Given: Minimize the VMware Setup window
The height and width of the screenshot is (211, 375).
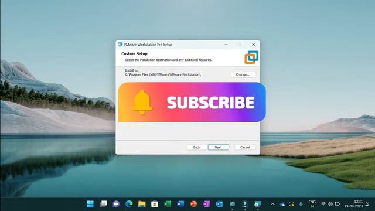Looking at the screenshot, I should click(x=226, y=45).
